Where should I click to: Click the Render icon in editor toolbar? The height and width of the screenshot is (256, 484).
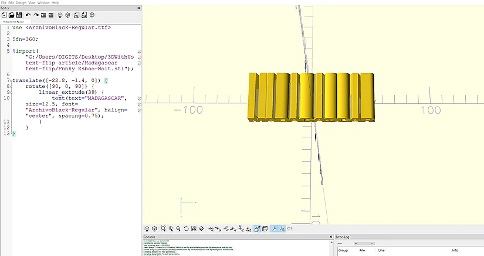coord(68,15)
